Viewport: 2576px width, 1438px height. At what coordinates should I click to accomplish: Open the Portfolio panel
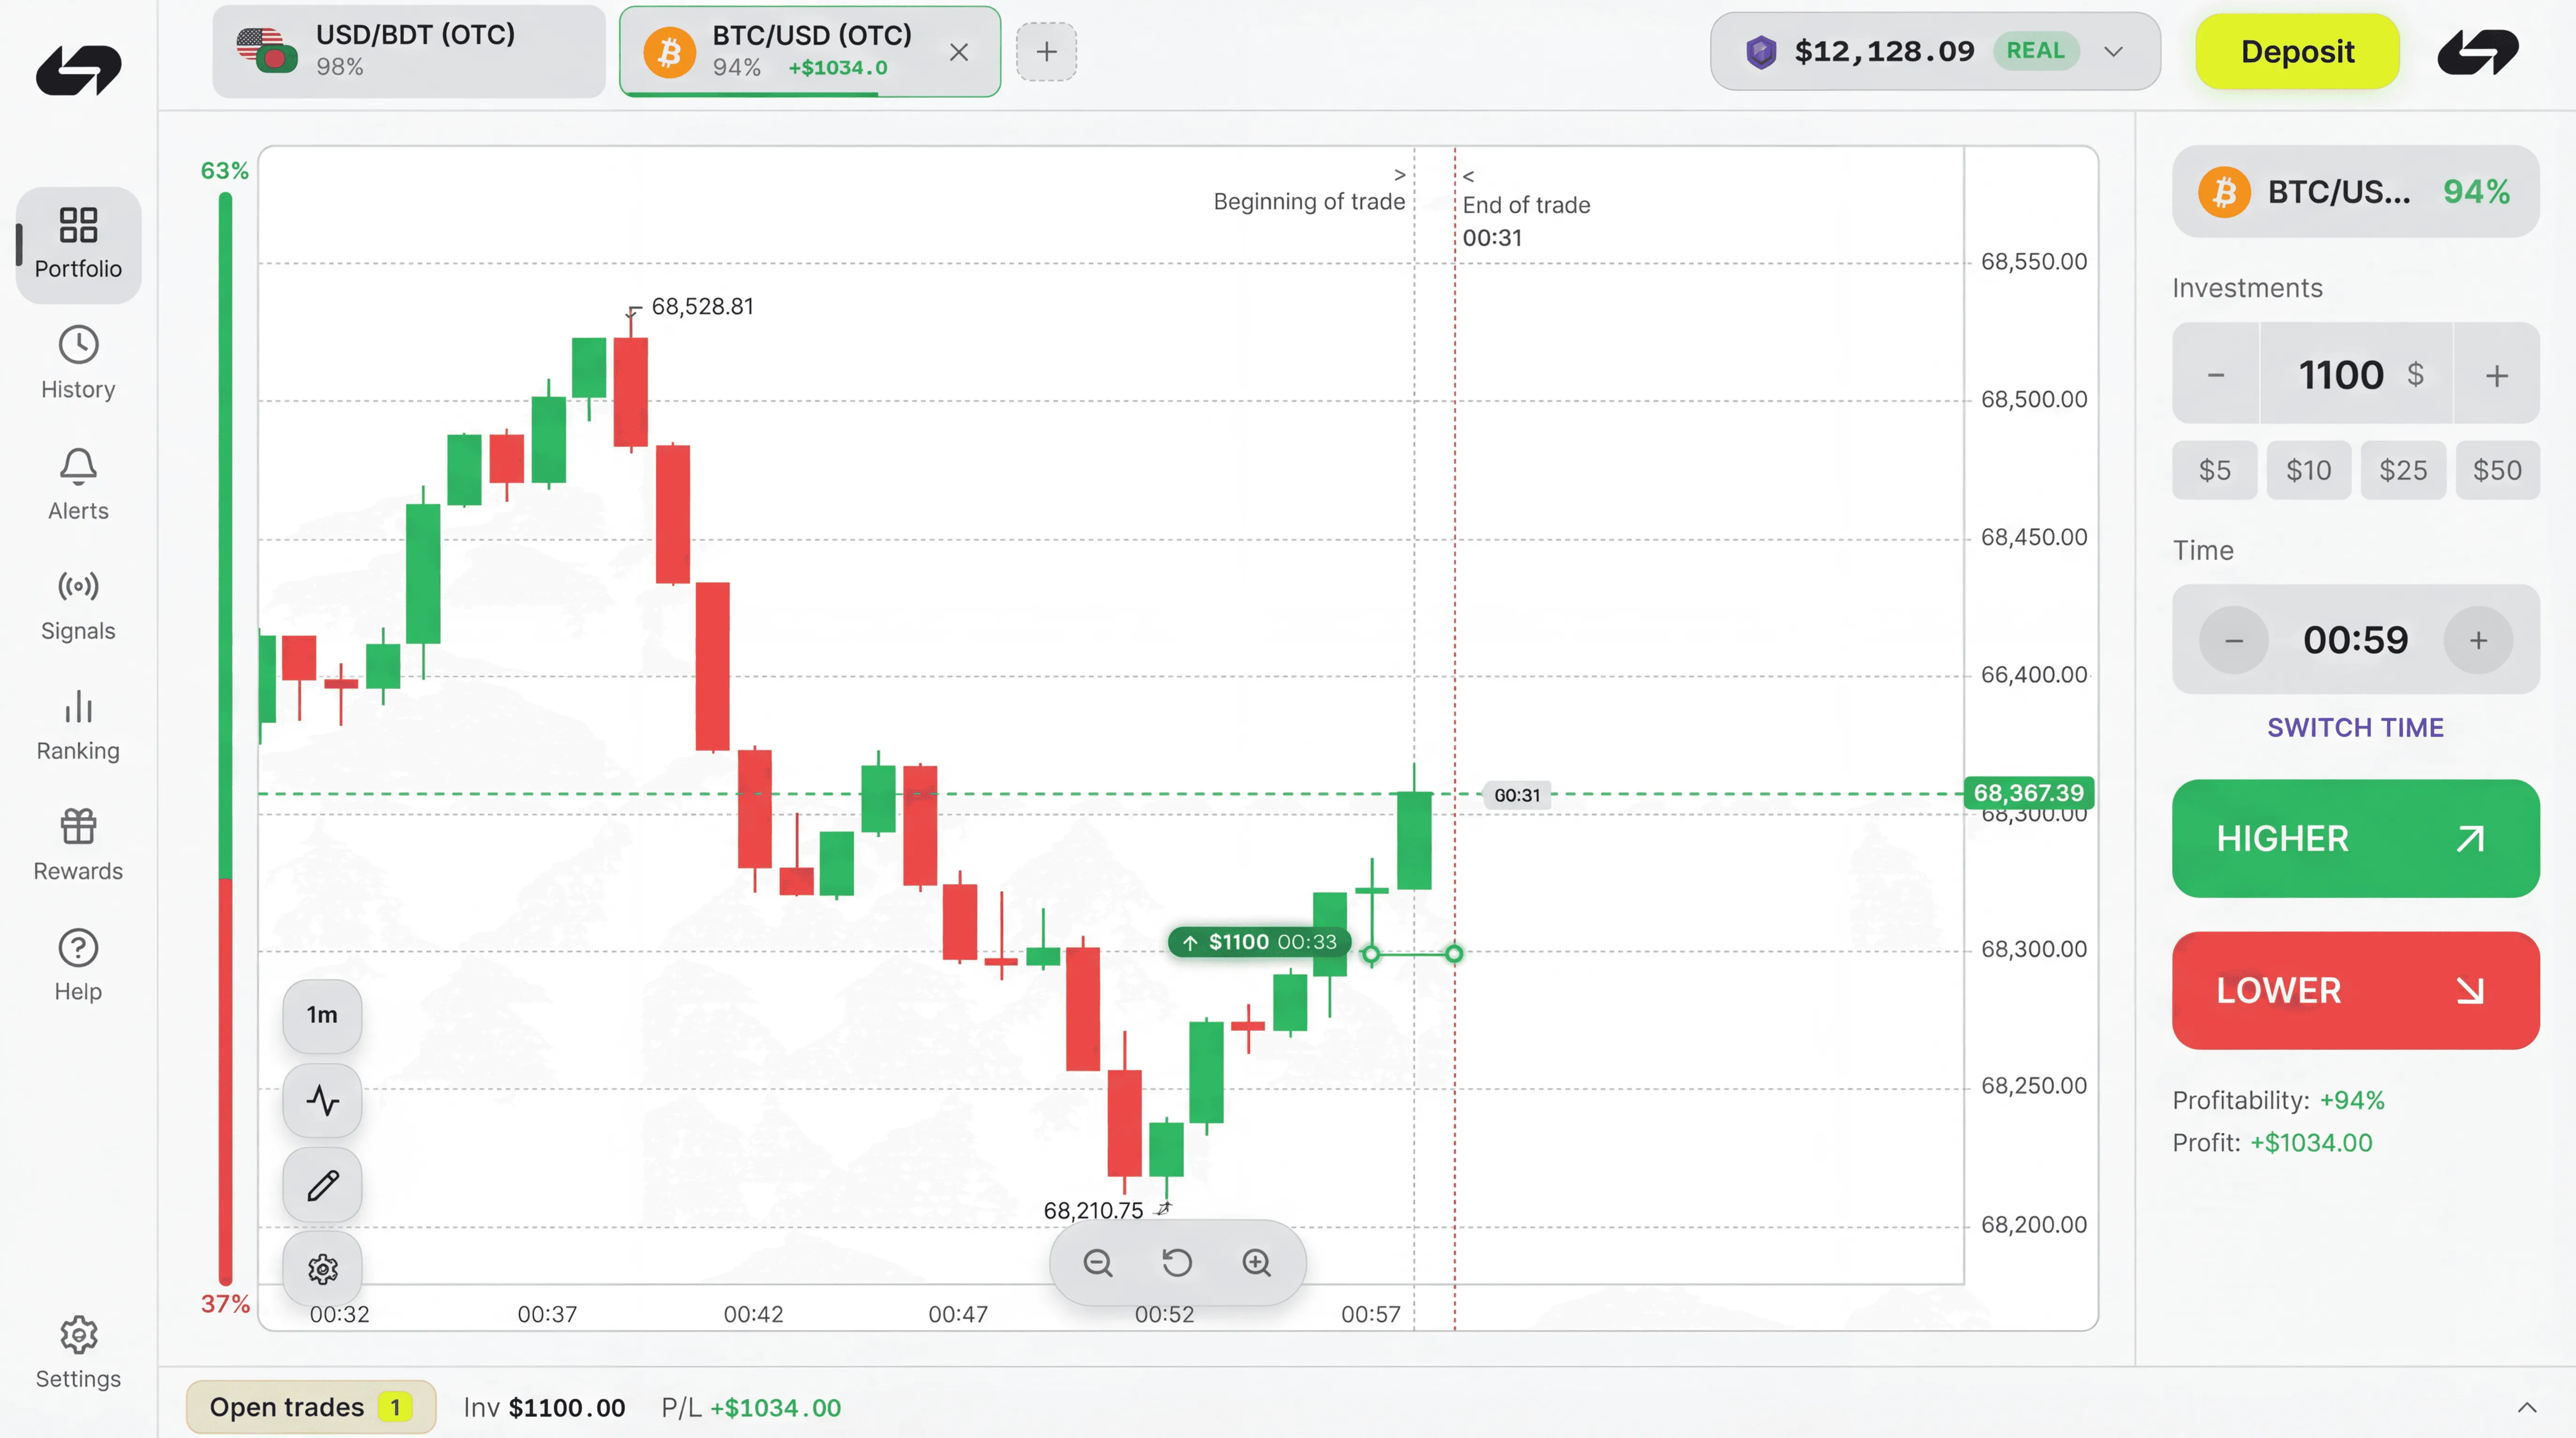pos(77,244)
